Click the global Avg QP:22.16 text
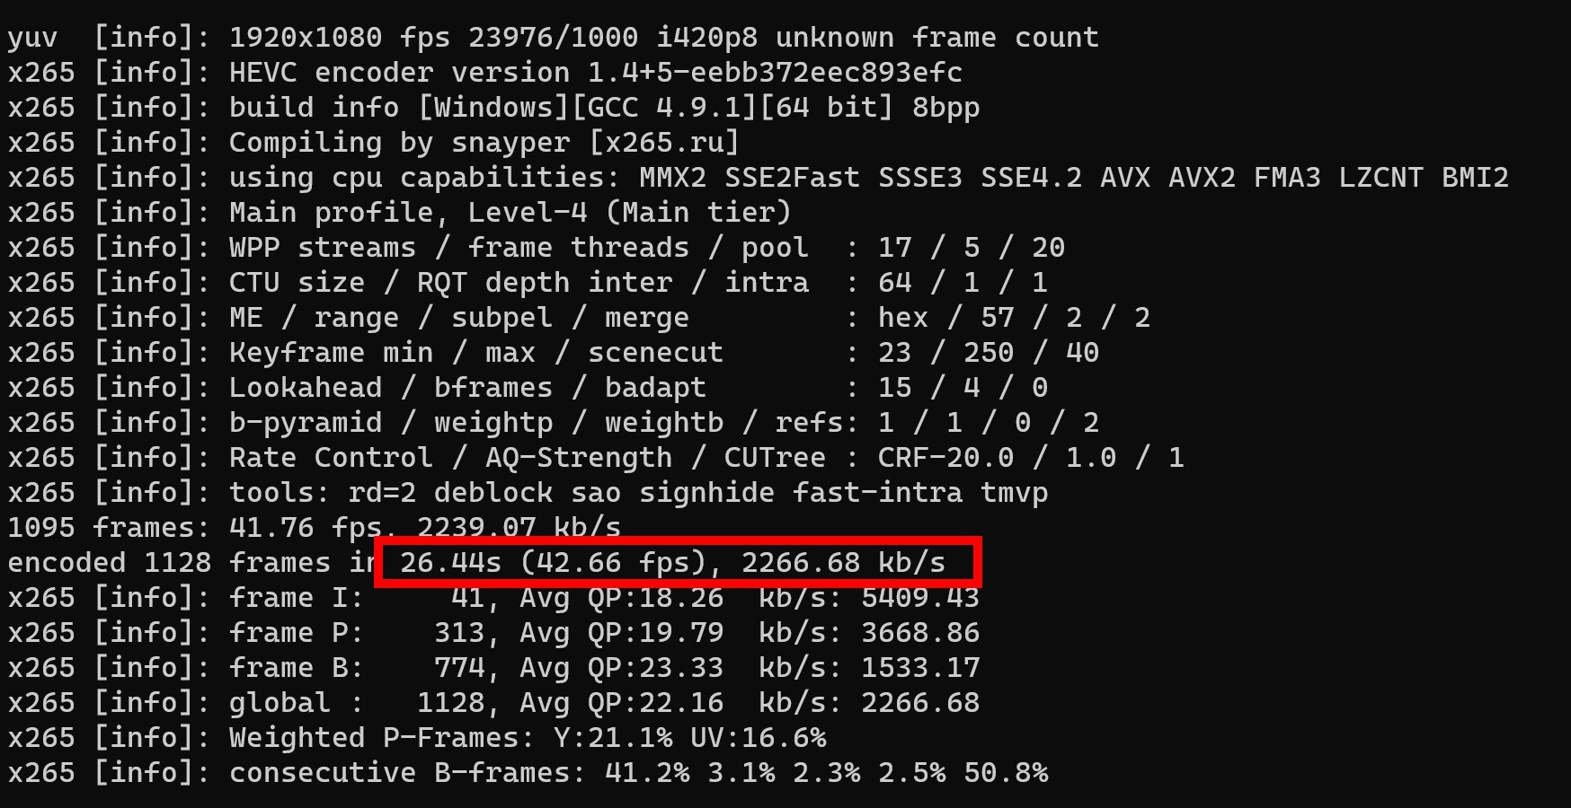Image resolution: width=1571 pixels, height=808 pixels. (x=621, y=703)
